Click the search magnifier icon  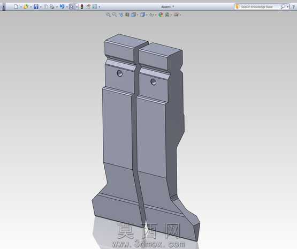283,7
